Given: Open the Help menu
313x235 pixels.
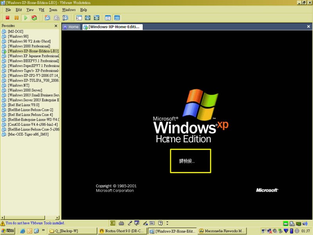Looking at the screenshot, I should tap(84, 10).
